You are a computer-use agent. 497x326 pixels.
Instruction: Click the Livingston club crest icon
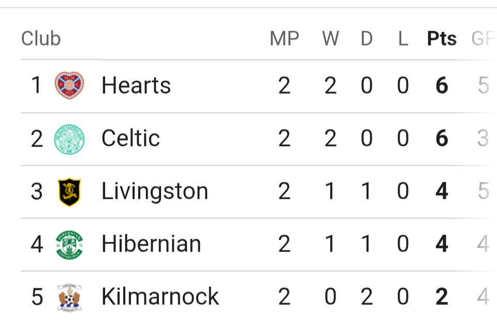pyautogui.click(x=69, y=191)
